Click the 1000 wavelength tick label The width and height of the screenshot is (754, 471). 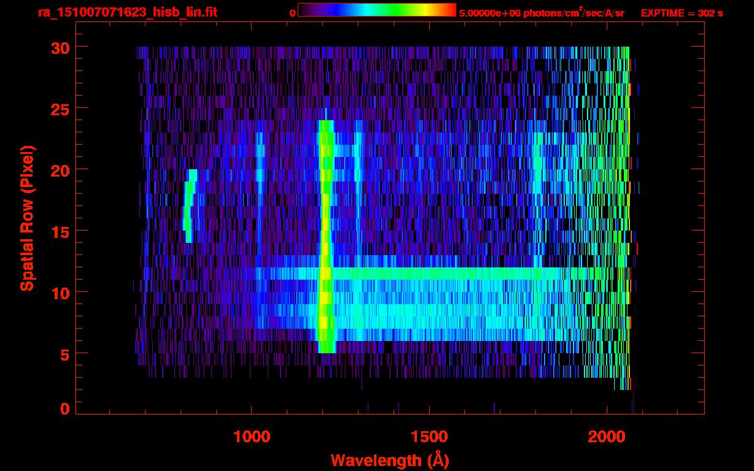click(x=252, y=437)
